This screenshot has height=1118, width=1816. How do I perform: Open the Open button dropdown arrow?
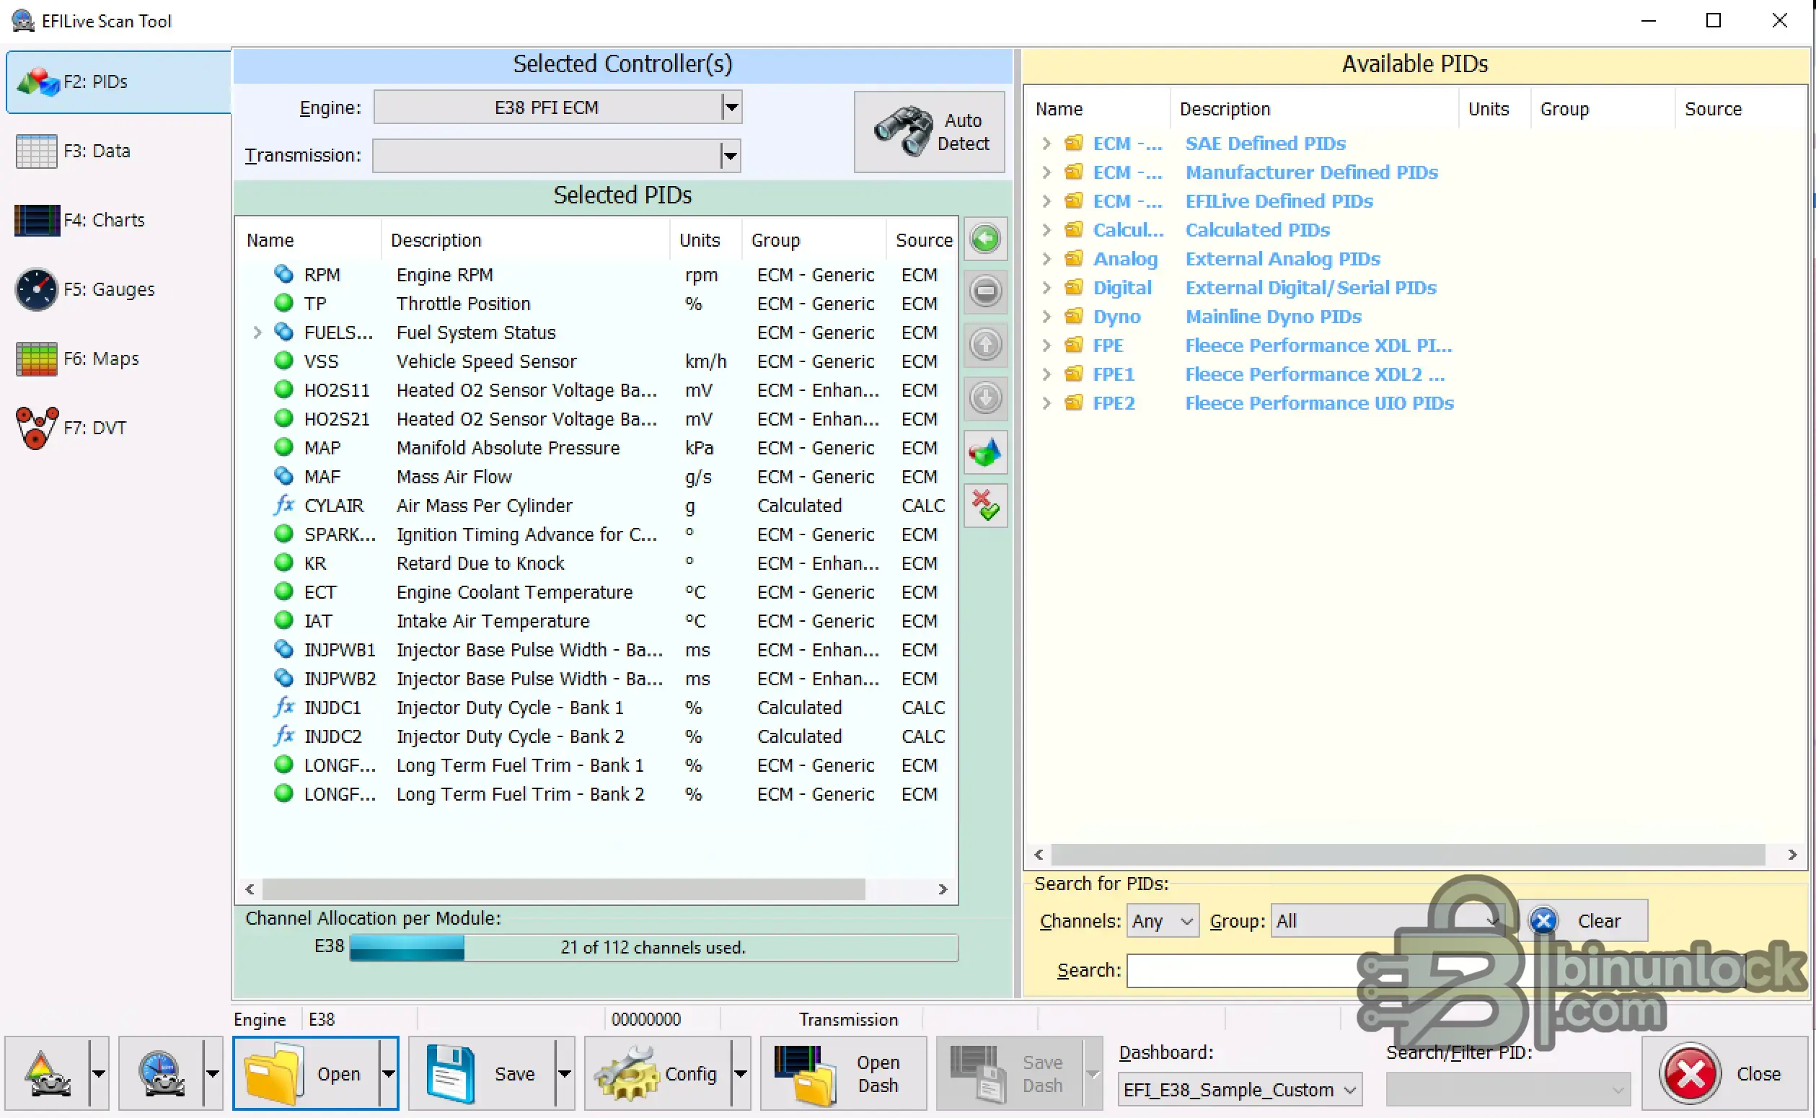point(389,1073)
